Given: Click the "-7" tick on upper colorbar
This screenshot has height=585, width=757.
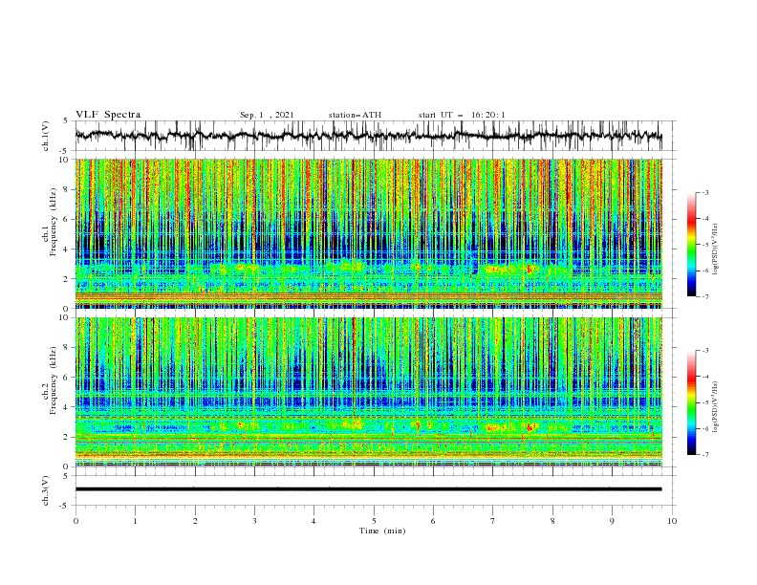Looking at the screenshot, I should (705, 296).
